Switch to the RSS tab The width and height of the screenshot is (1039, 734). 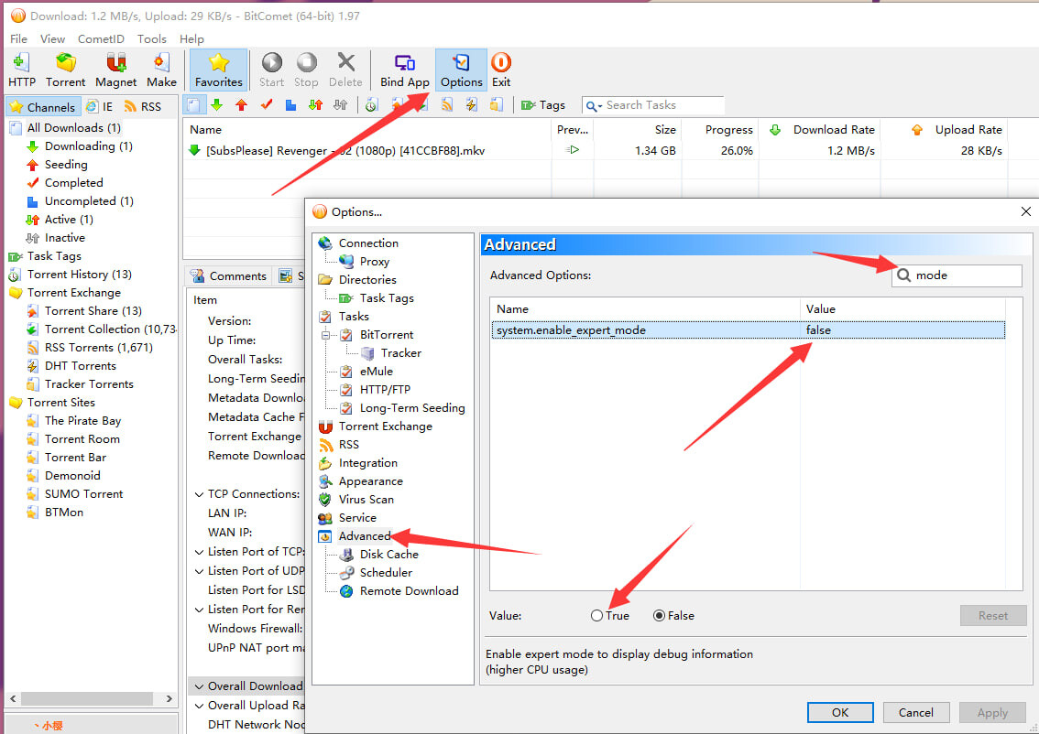pyautogui.click(x=143, y=107)
